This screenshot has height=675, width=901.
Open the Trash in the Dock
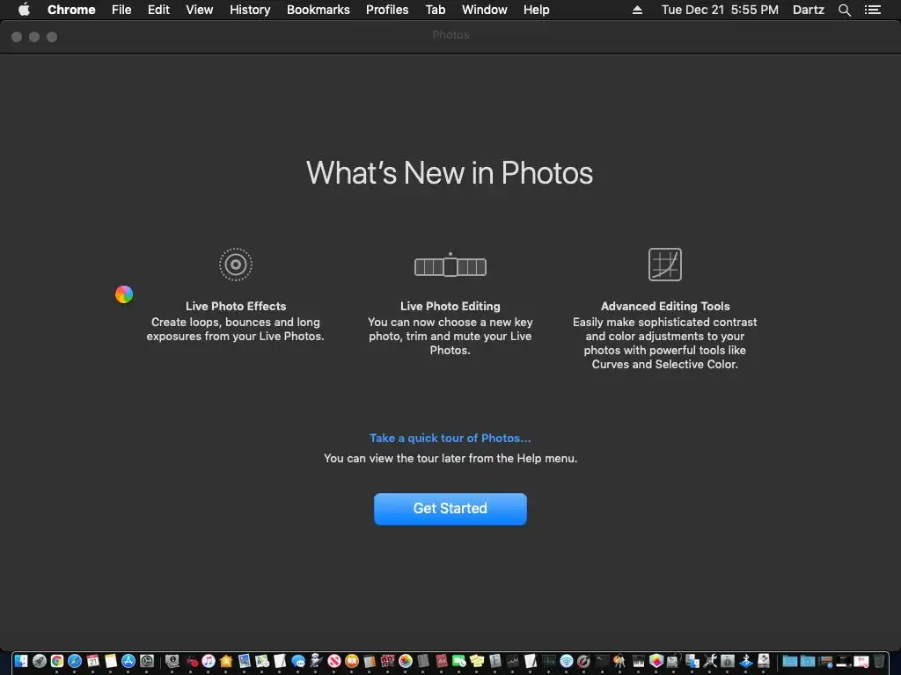point(879,661)
